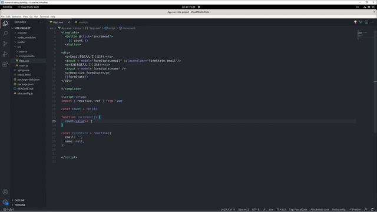The height and width of the screenshot is (212, 377).
Task: Switch to the main.js editor tab
Action: click(81, 22)
